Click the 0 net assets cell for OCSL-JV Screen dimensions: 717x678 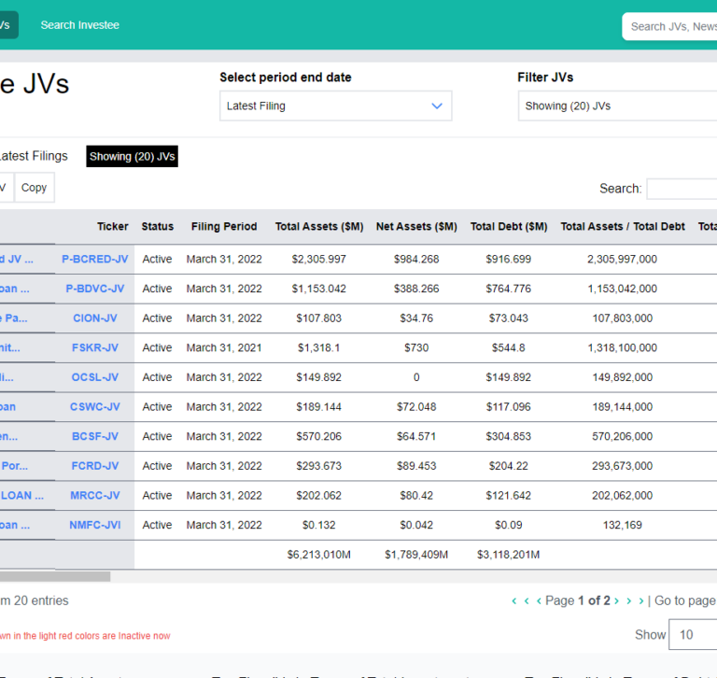tap(416, 377)
